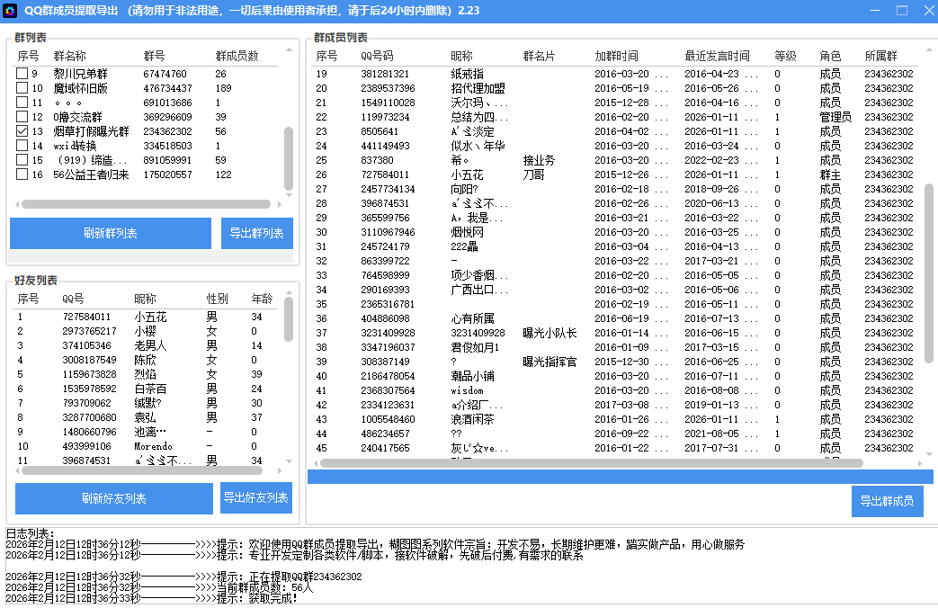Sort members by 加群时间 column header

coord(616,56)
